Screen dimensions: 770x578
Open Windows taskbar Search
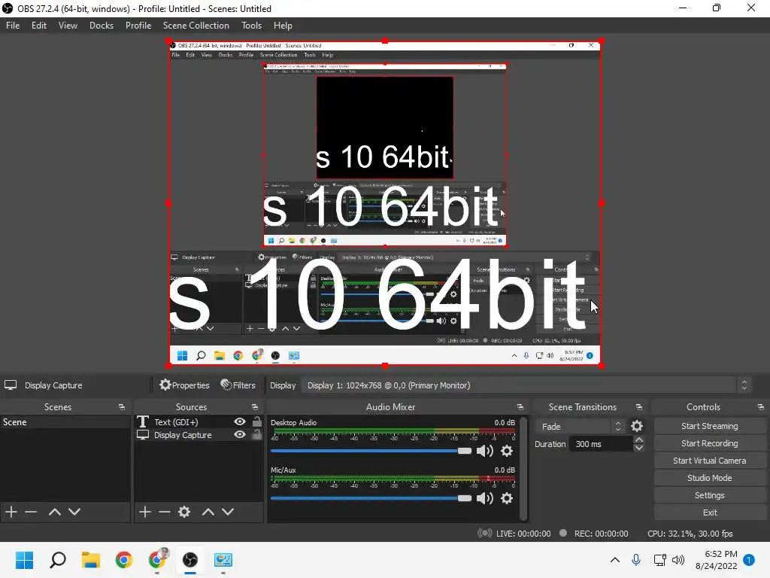[x=58, y=560]
